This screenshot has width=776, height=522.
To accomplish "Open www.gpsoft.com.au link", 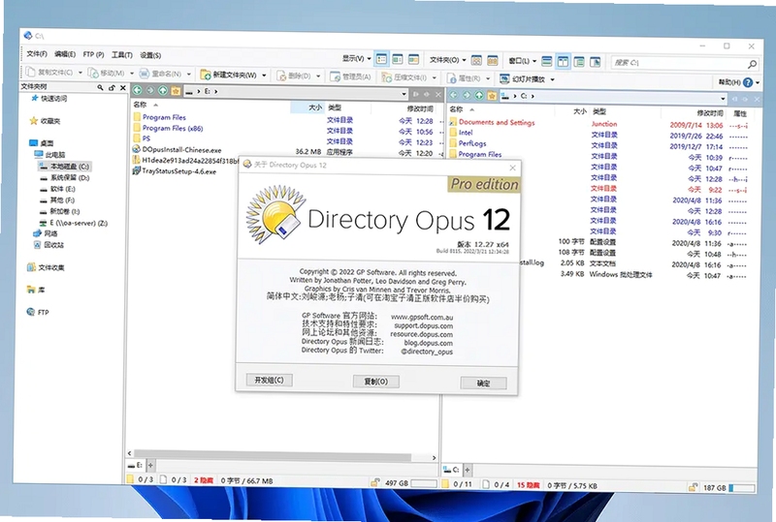I will tap(422, 317).
